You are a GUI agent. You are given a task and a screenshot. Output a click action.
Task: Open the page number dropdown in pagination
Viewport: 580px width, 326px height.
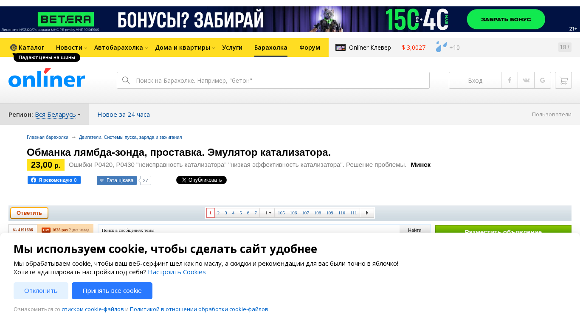[268, 213]
